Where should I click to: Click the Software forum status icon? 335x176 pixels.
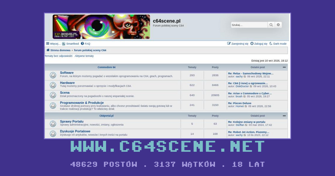tap(53, 75)
